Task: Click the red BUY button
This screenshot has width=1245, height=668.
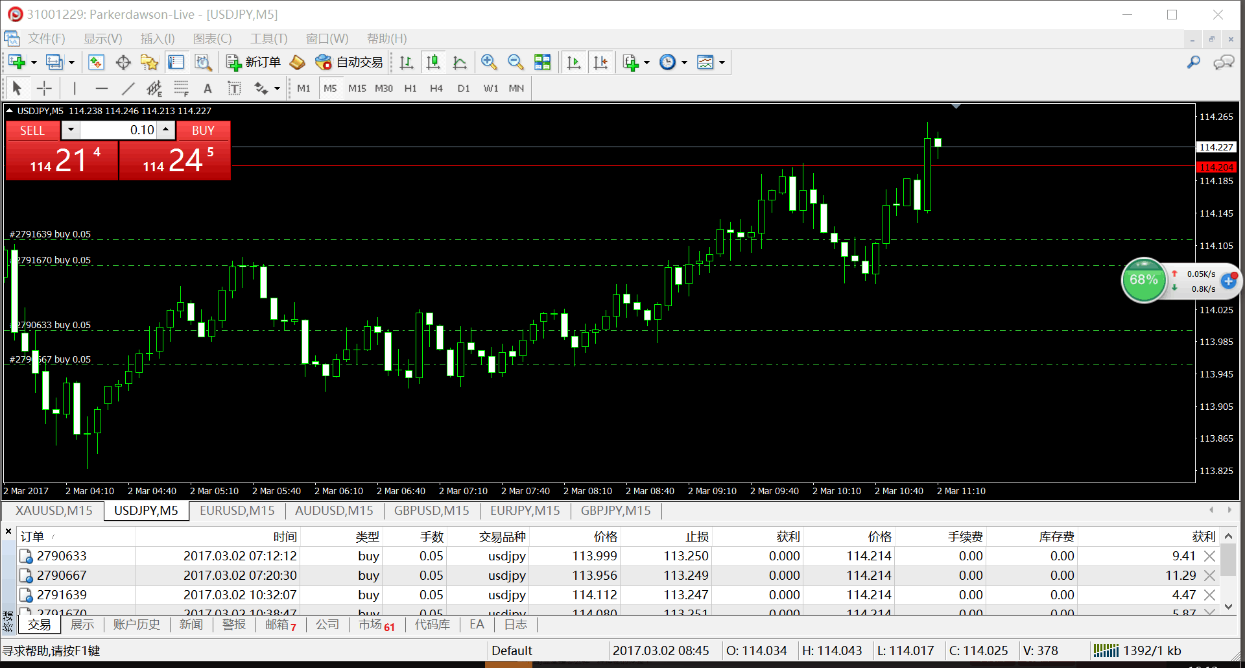Action: point(203,130)
